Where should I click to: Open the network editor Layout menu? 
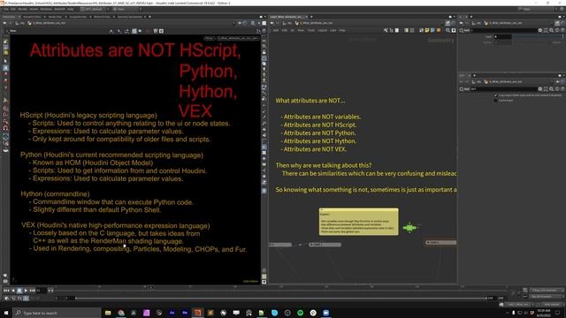pyautogui.click(x=323, y=30)
